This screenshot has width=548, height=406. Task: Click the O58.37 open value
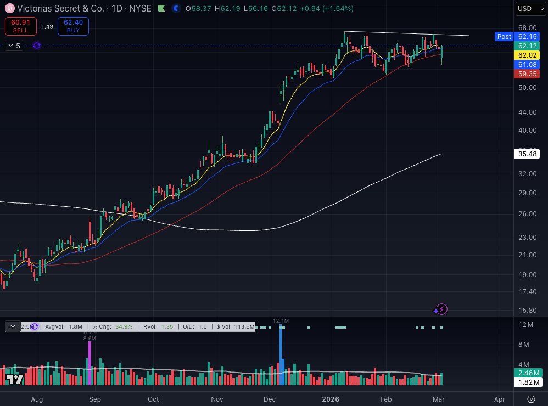(198, 8)
